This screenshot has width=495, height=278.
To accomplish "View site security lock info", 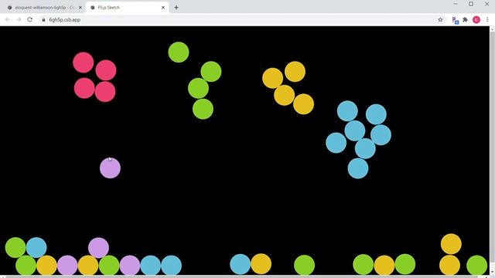I will click(43, 19).
